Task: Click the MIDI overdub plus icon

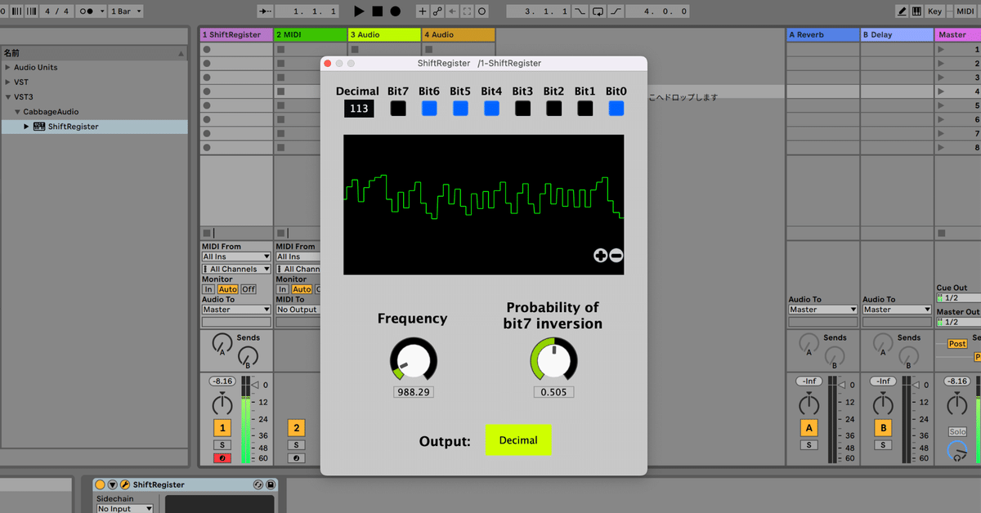Action: click(423, 11)
